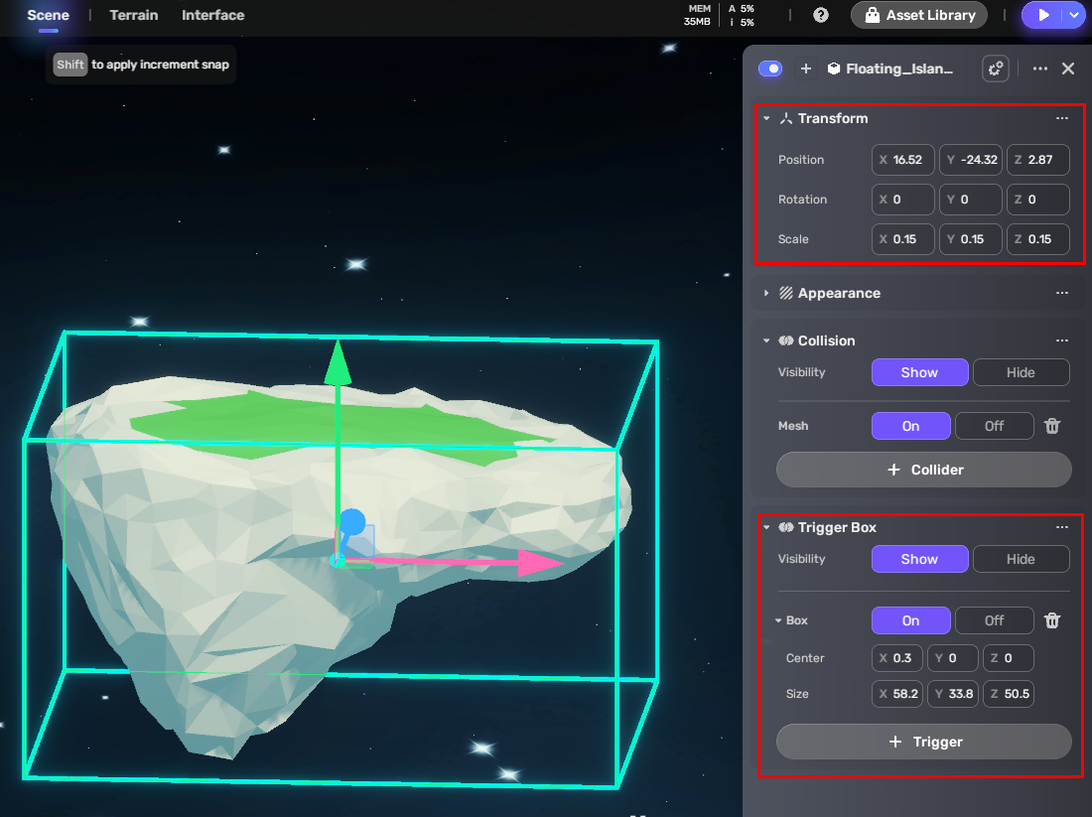This screenshot has width=1092, height=817.
Task: Click the Position X input field
Action: (905, 160)
